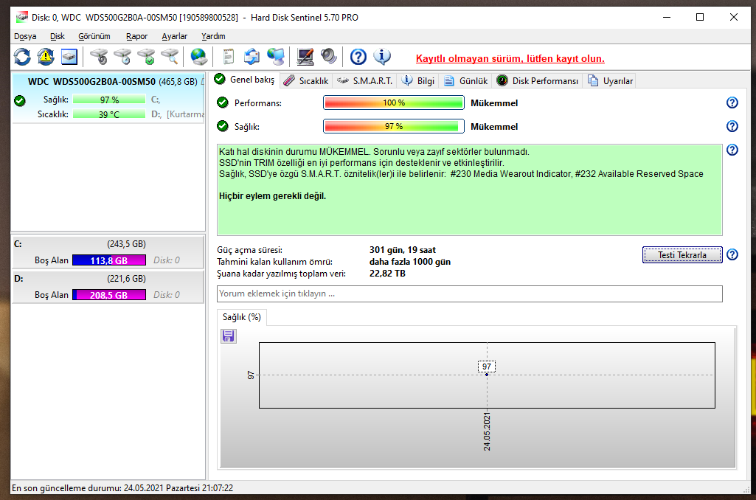Click the '301 gün, 19 saat' power-on value
Viewport: 756px width, 500px height.
[x=403, y=250]
